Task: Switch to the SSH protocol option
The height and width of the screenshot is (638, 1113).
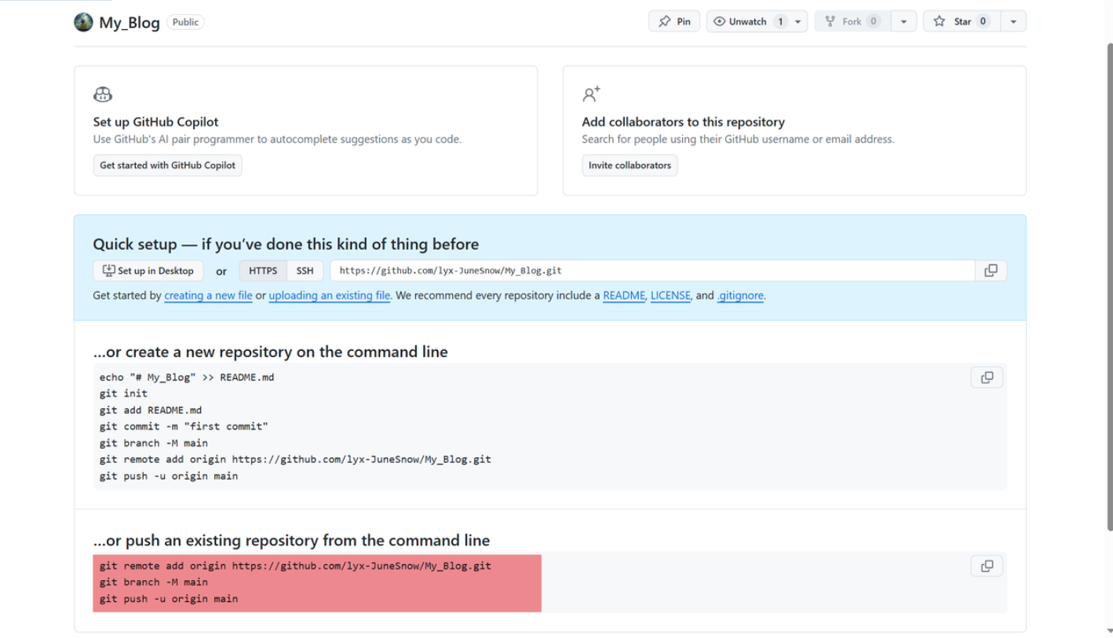Action: tap(305, 271)
